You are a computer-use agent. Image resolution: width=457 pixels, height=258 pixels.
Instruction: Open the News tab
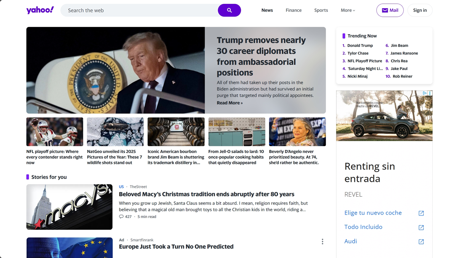coord(267,10)
